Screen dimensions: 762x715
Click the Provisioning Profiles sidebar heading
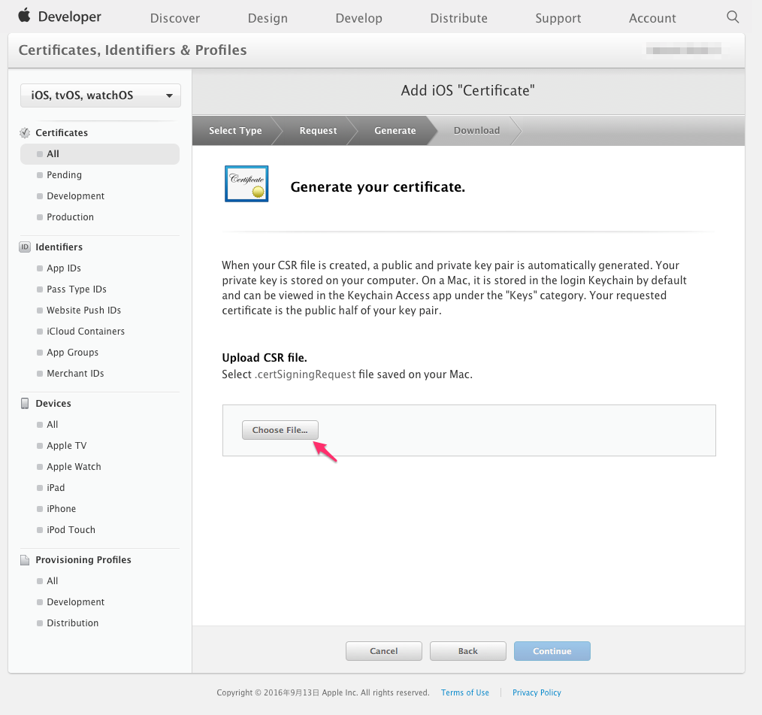83,560
